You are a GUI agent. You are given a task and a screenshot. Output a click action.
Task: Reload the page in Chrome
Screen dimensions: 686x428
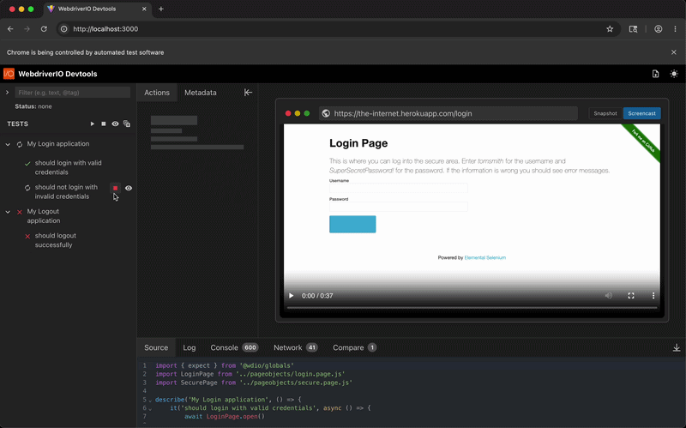(x=44, y=29)
